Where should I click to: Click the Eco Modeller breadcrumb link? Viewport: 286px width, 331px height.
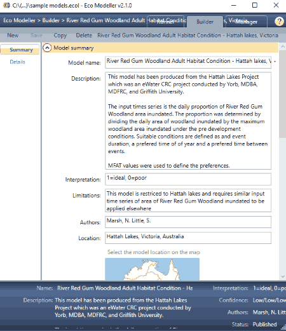point(19,20)
